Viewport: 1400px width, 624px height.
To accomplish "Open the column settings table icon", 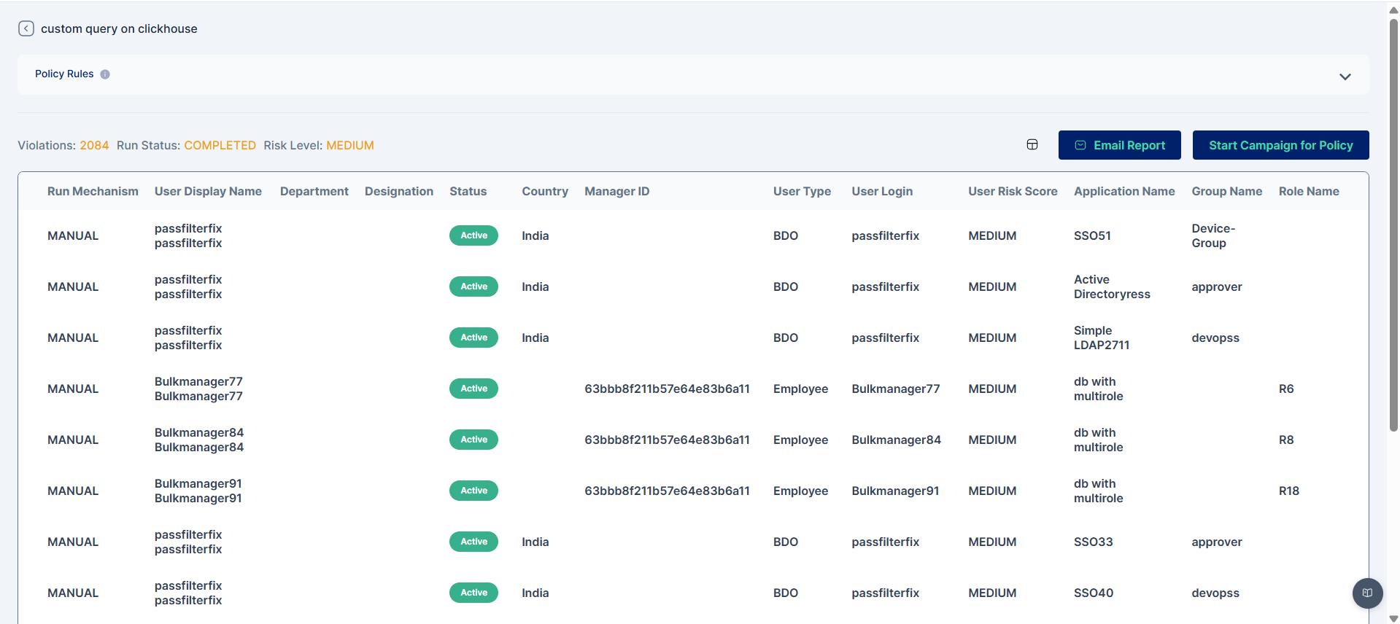I will point(1032,144).
